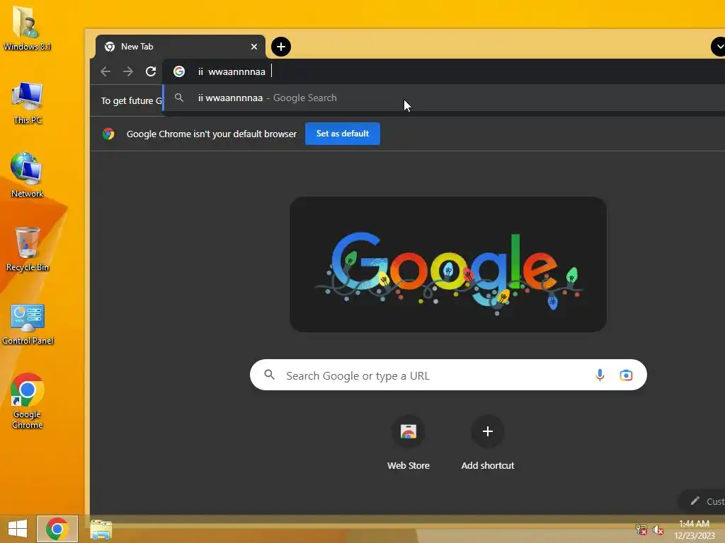Choose the 'ii wwaannnnaa - Google Search' suggestion
This screenshot has height=543, width=725.
(x=444, y=98)
